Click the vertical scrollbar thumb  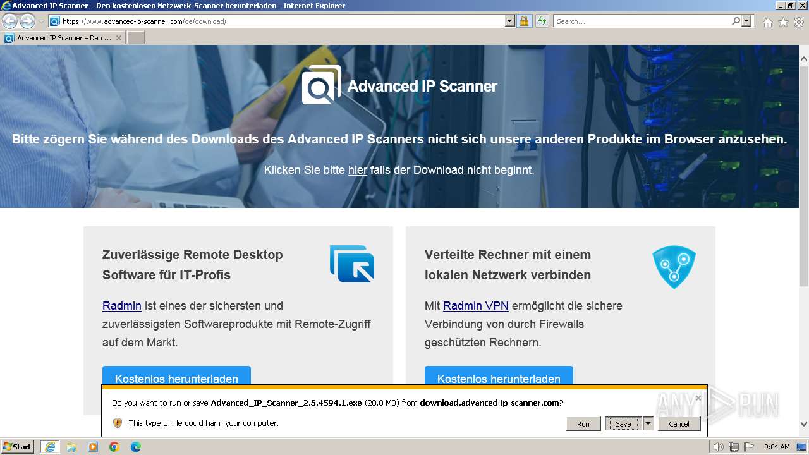pyautogui.click(x=804, y=175)
